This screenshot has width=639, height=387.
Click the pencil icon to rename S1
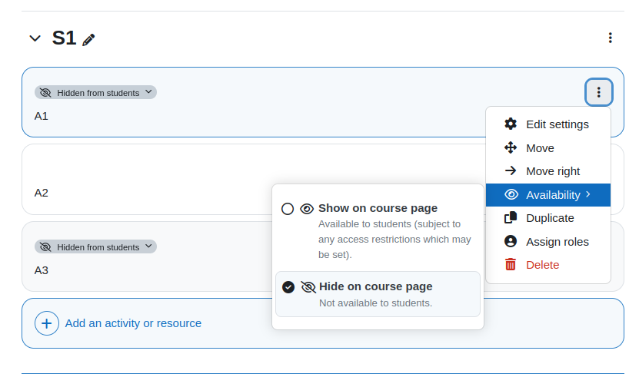[88, 39]
